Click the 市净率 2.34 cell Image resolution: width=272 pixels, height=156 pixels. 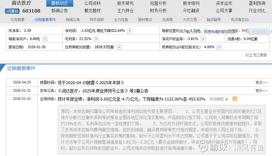[34, 30]
